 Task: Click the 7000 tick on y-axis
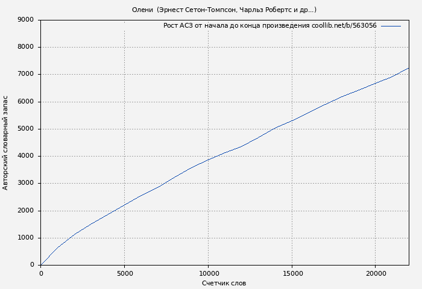point(26,75)
